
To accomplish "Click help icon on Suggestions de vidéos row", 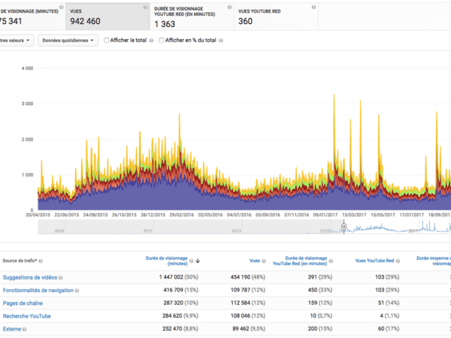I will [60, 278].
